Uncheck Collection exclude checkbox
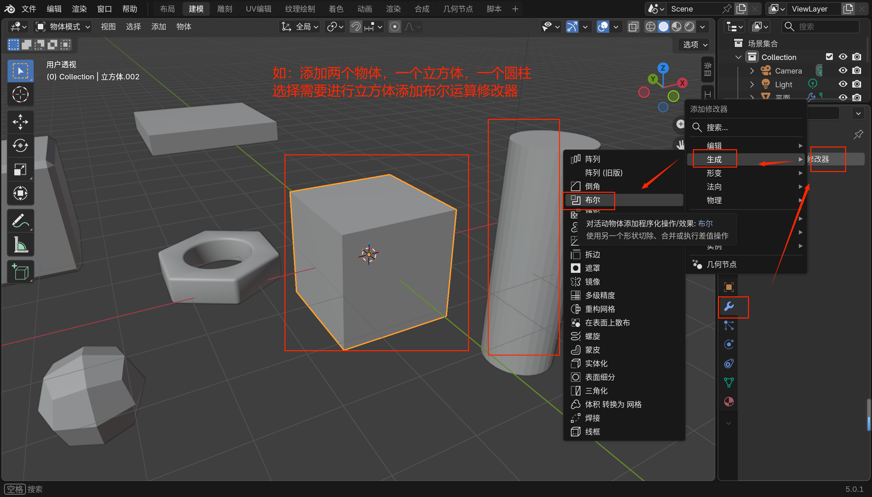872x497 pixels. pyautogui.click(x=829, y=57)
